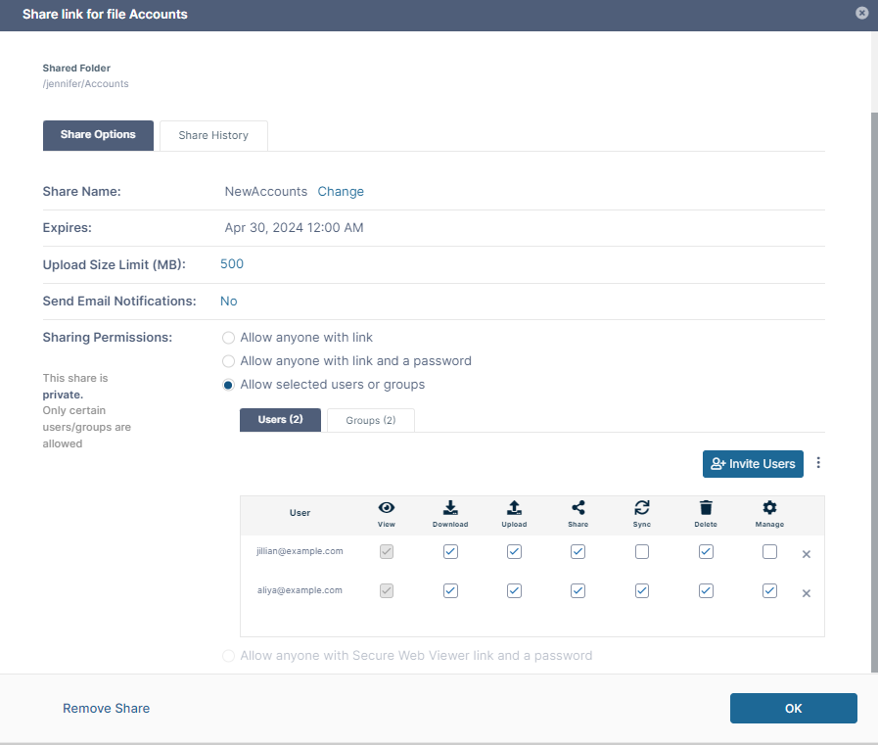Open the Send Email Notifications 'No' setting
Viewport: 878px width, 745px height.
click(x=228, y=302)
